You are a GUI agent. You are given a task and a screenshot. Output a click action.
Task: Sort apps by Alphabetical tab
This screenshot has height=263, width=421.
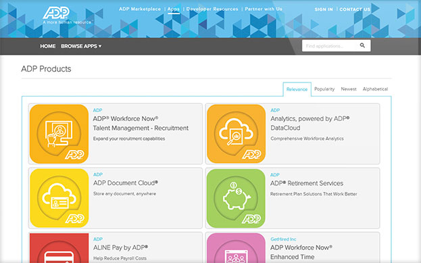375,89
